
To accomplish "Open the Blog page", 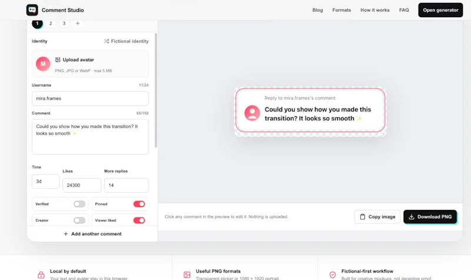I will (317, 10).
